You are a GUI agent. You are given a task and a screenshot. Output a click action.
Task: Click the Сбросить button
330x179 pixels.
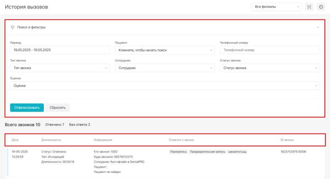pyautogui.click(x=57, y=108)
